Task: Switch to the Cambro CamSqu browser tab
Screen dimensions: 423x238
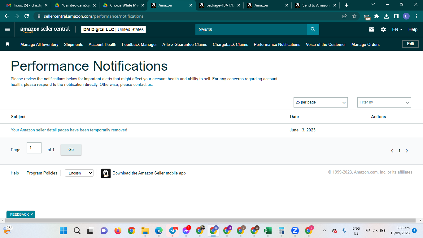Action: 75,5
